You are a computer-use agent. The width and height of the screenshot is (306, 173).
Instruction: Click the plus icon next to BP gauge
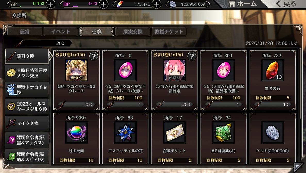tap(103, 4)
